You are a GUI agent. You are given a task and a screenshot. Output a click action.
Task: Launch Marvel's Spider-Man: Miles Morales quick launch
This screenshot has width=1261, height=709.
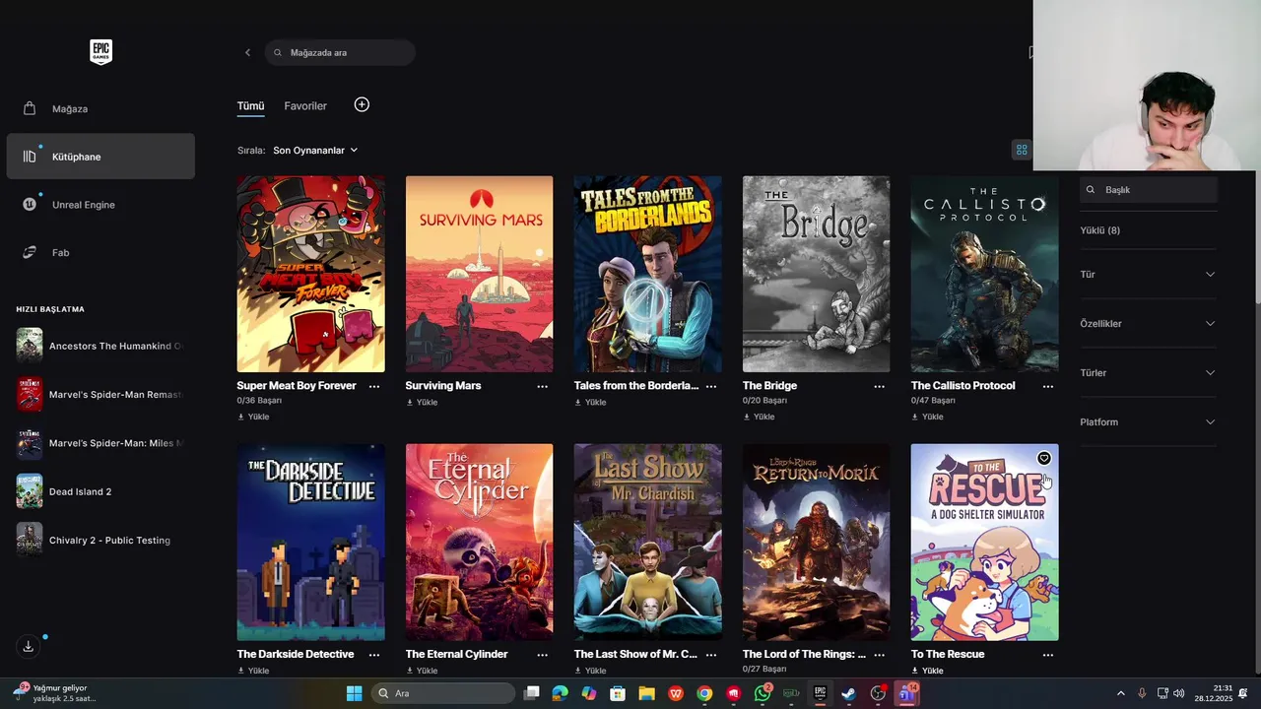100,443
